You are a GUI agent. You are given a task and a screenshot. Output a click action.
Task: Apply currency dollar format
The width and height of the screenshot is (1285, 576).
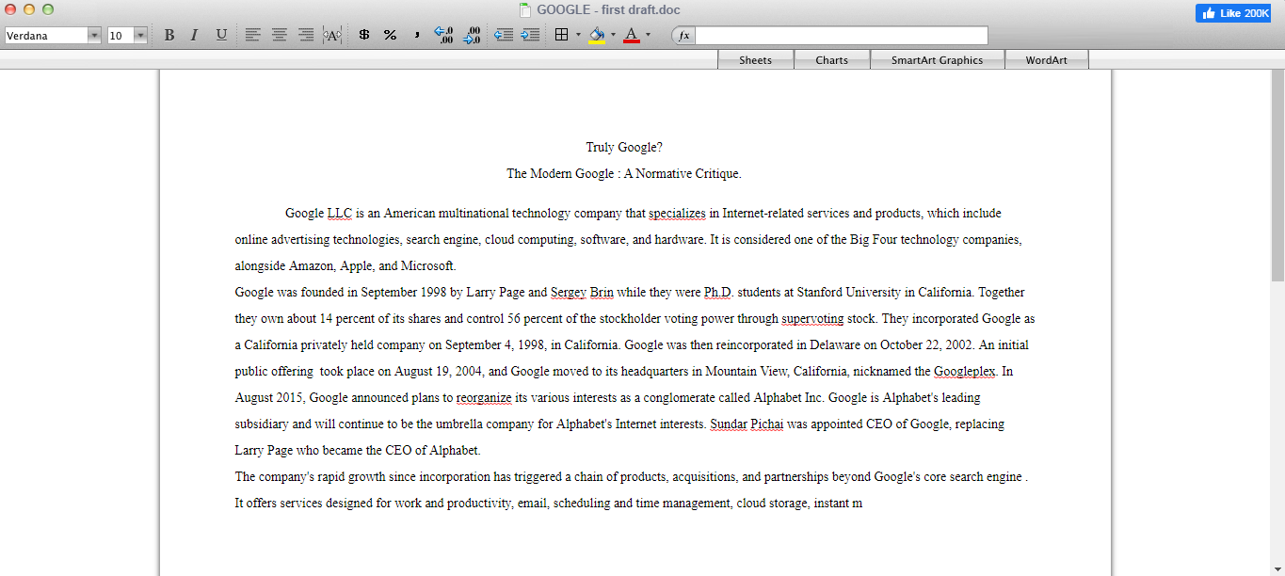[364, 35]
